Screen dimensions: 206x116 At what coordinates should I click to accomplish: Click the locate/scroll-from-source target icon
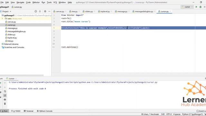pos(36,12)
